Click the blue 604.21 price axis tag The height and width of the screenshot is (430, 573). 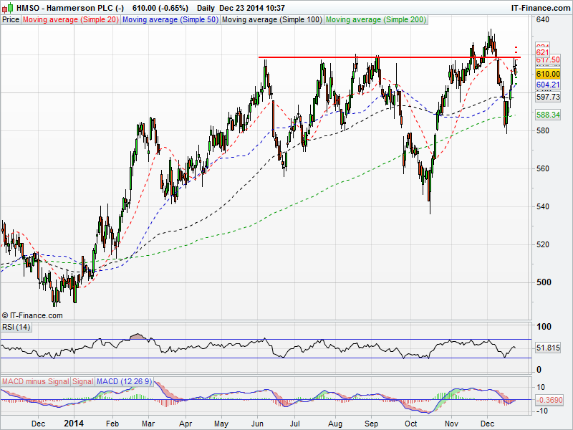click(547, 85)
